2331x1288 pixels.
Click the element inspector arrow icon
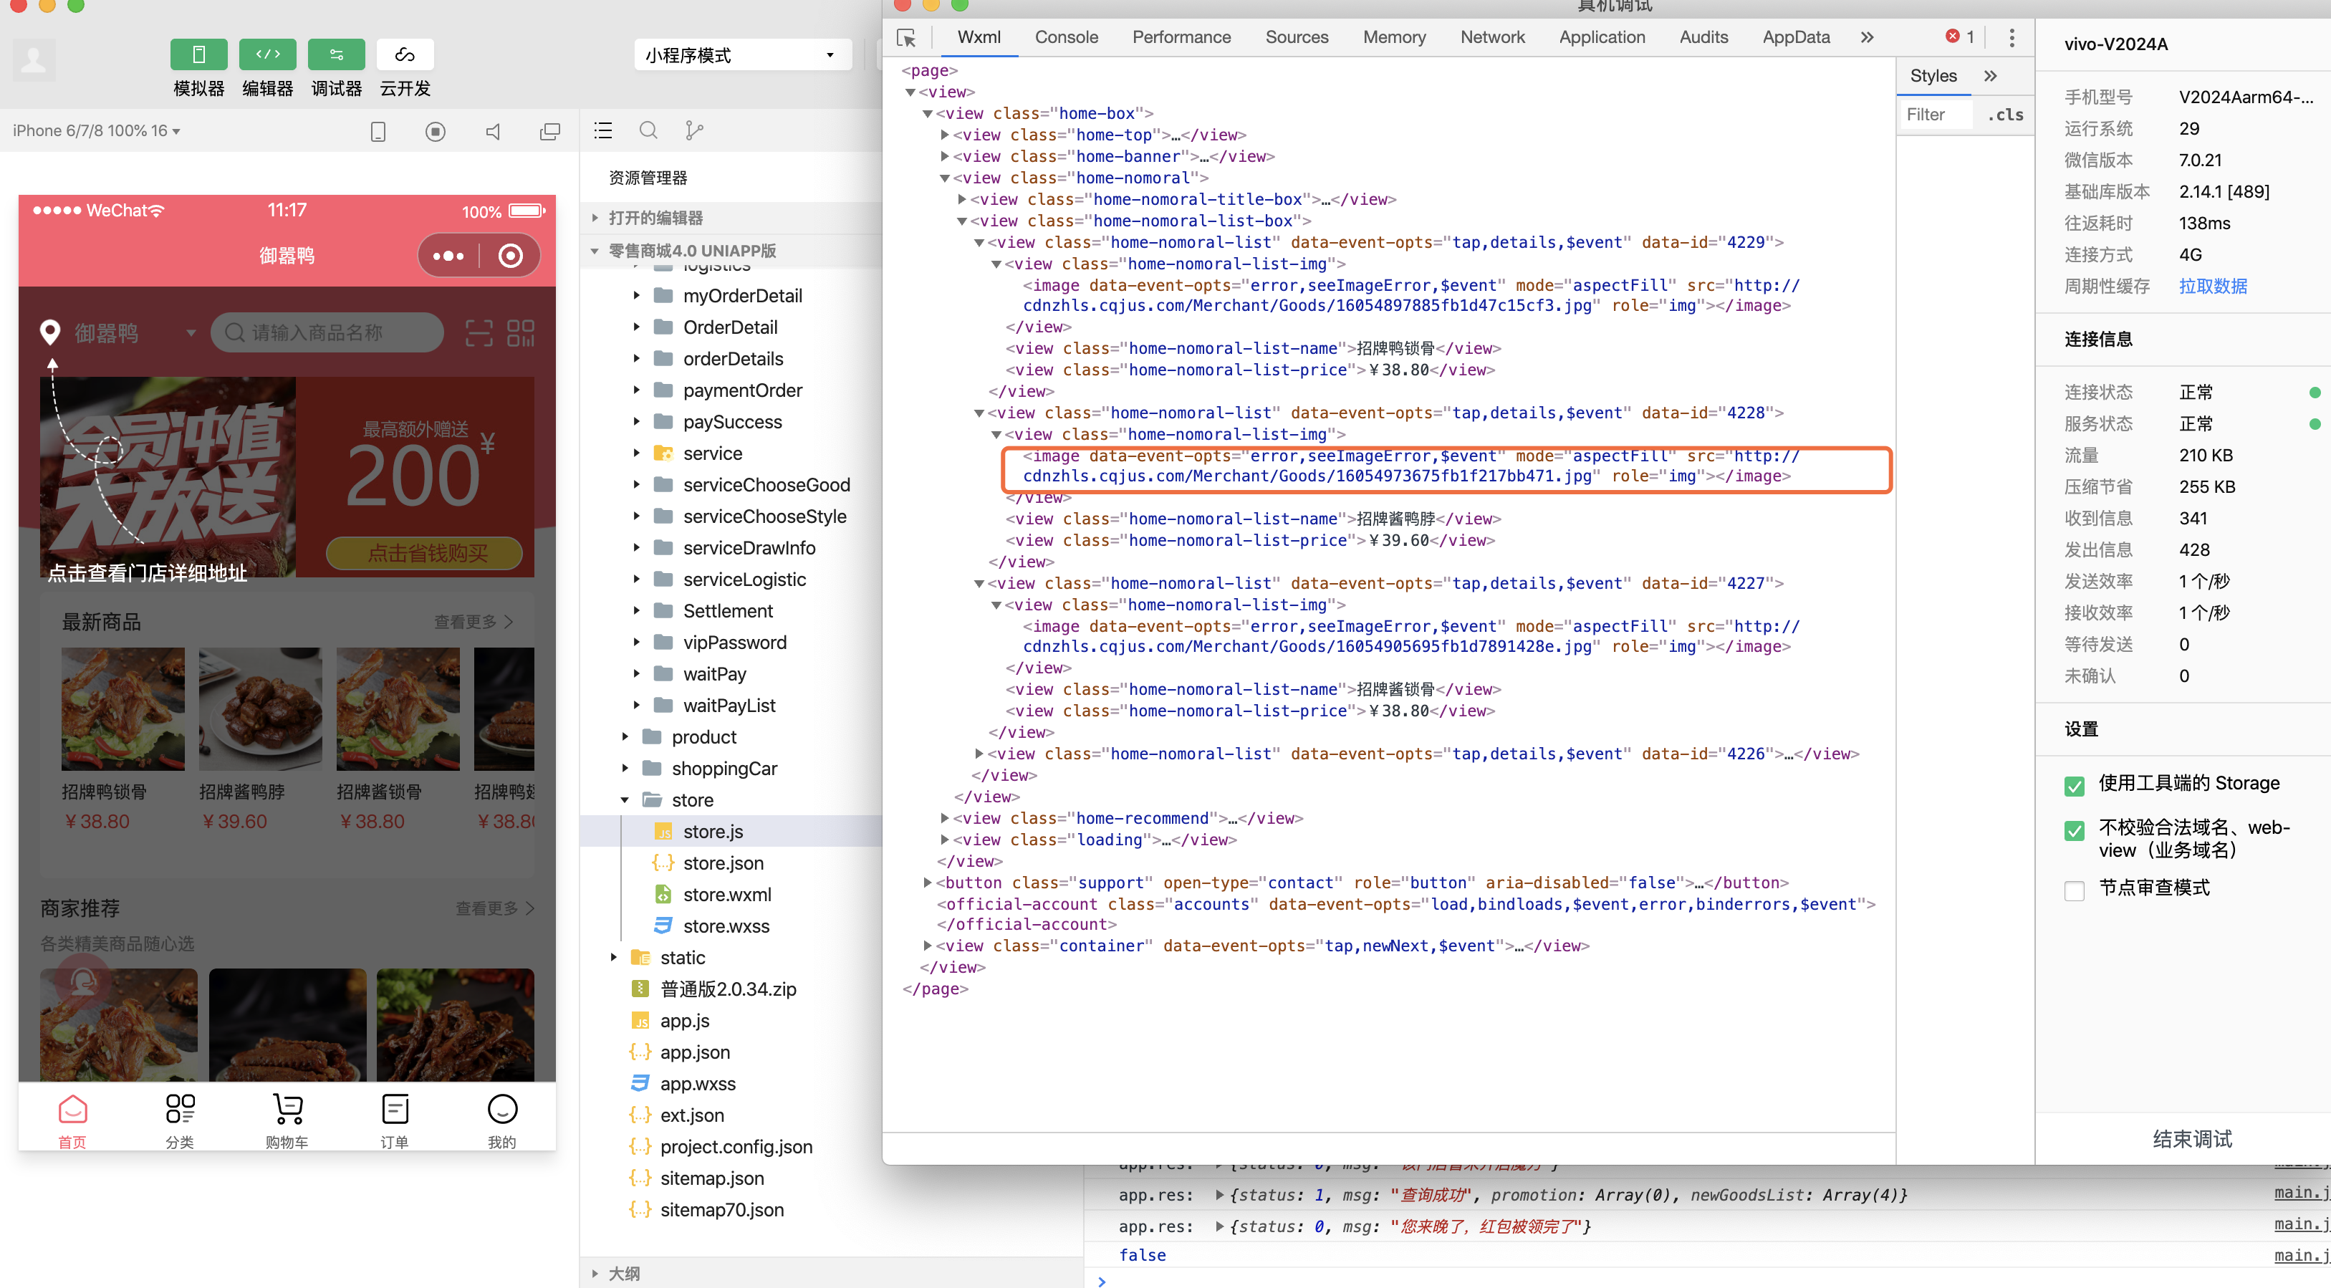point(905,38)
